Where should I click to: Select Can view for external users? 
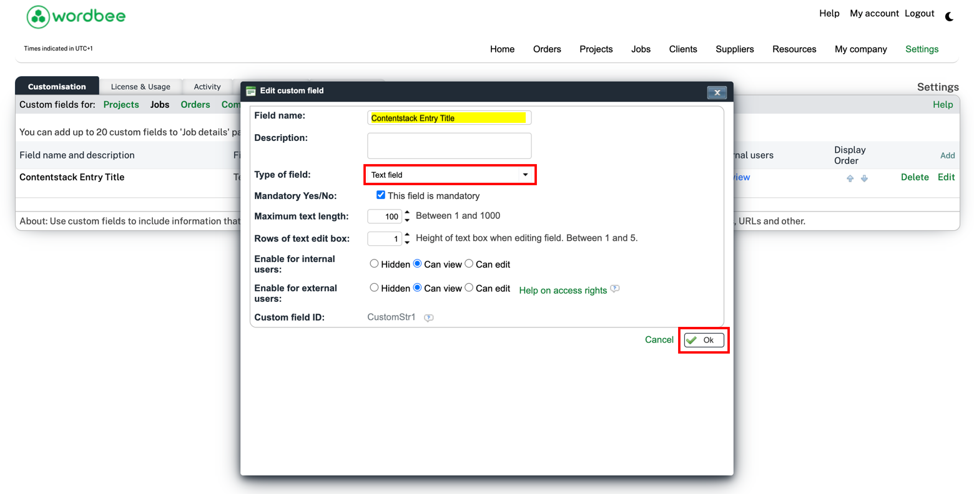pyautogui.click(x=417, y=288)
